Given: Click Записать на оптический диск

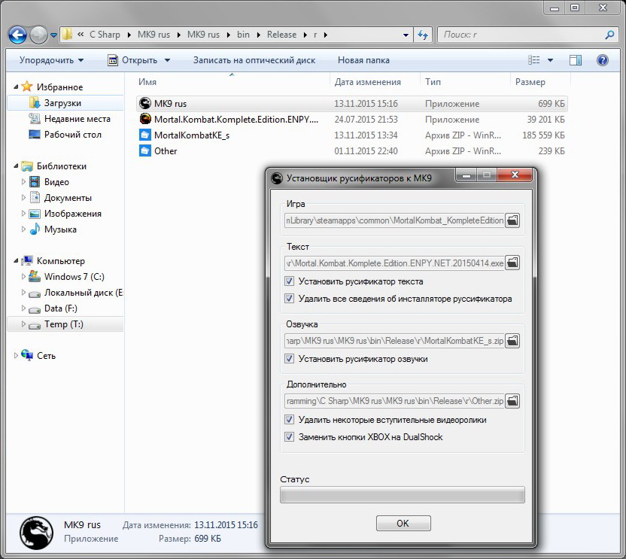Looking at the screenshot, I should [x=254, y=60].
